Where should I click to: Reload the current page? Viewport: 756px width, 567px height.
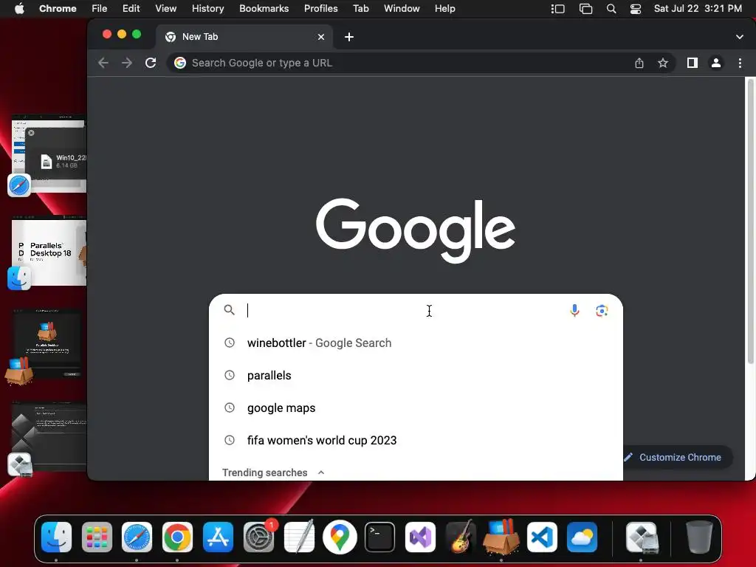[x=151, y=63]
